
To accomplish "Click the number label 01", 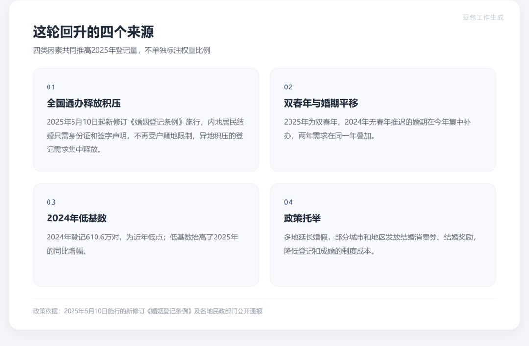I will [x=51, y=87].
